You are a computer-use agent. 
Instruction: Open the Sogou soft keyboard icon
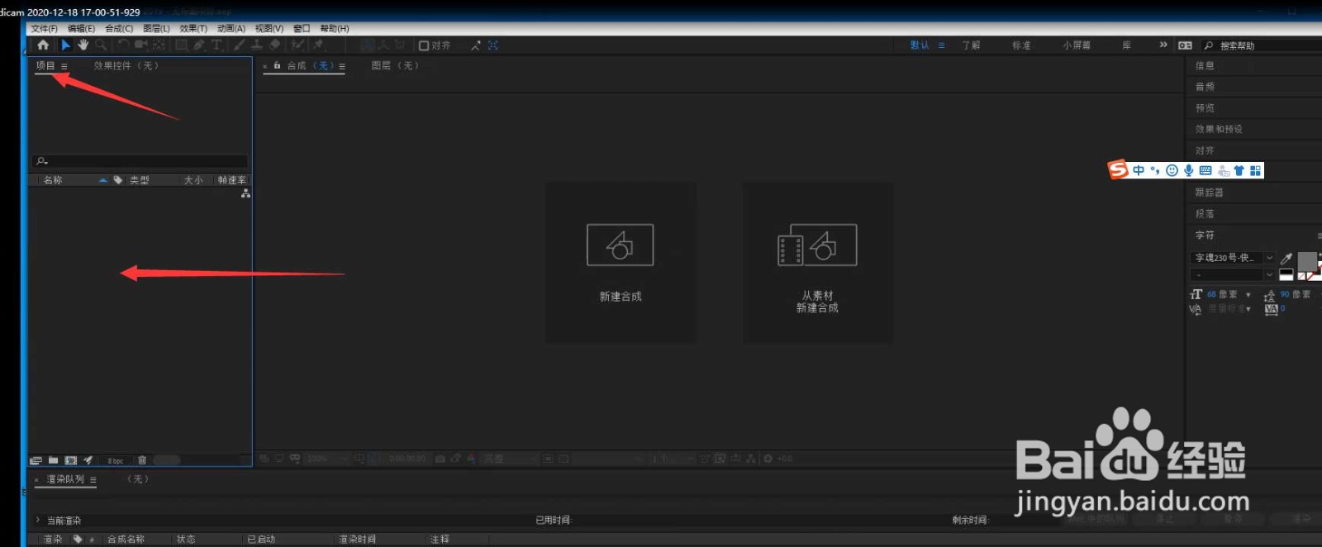[1205, 170]
